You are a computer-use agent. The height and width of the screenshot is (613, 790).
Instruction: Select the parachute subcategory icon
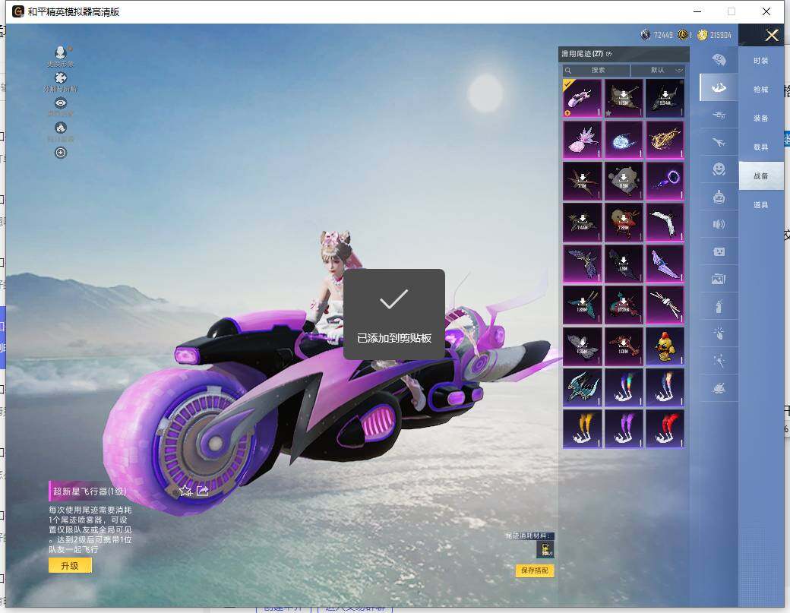pos(719,60)
